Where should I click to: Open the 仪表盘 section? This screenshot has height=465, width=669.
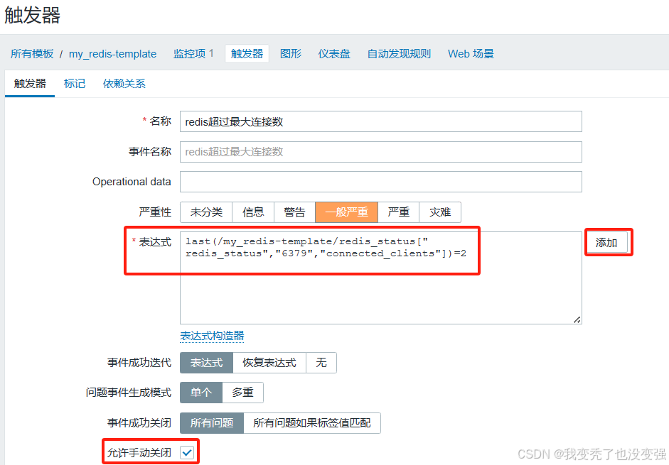pyautogui.click(x=334, y=54)
